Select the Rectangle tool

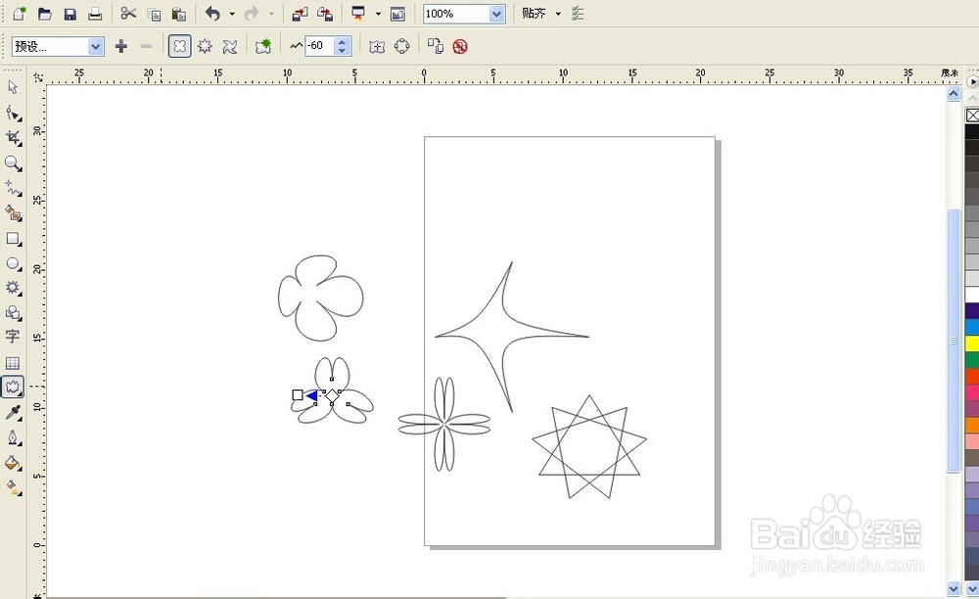point(13,239)
